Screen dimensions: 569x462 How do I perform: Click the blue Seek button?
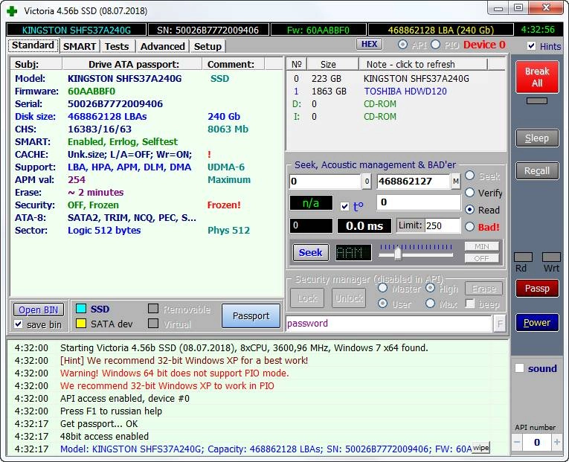point(311,253)
